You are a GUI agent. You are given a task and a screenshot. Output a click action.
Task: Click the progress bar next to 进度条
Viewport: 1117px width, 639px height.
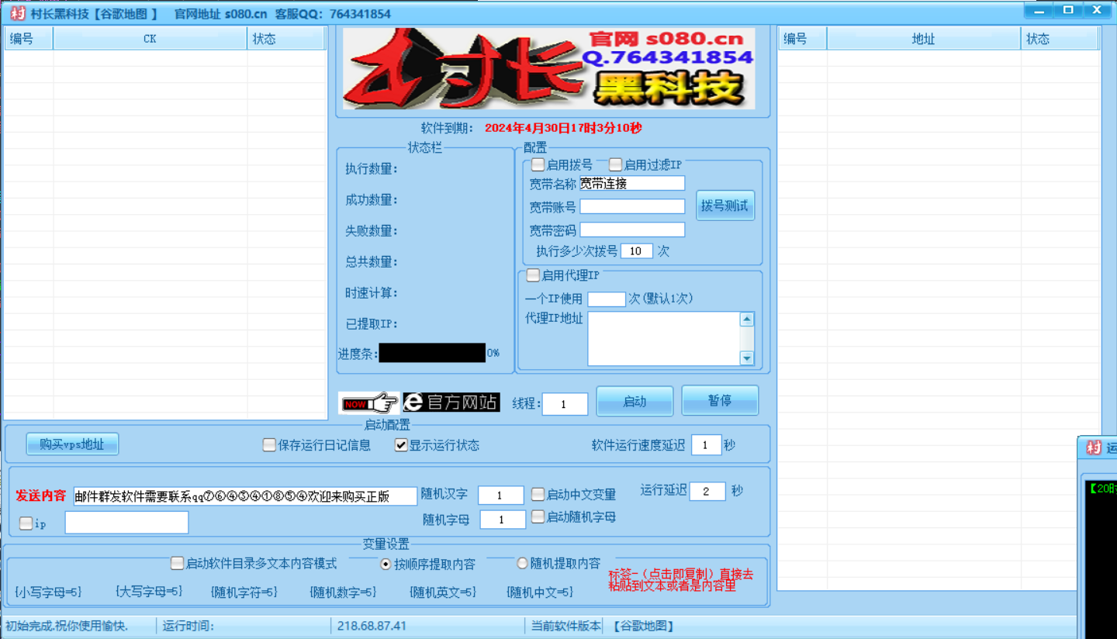[432, 353]
